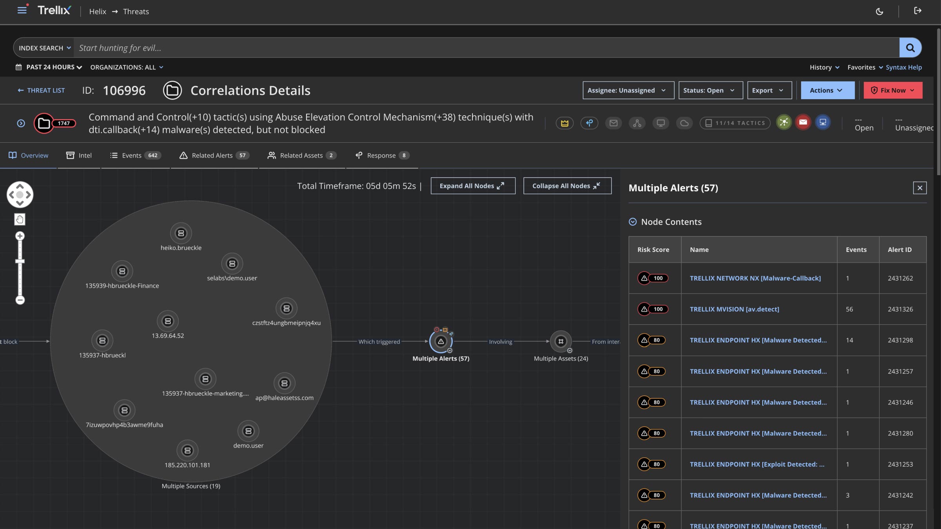
Task: Click the 11/14 TACTICS badge
Action: tap(735, 123)
